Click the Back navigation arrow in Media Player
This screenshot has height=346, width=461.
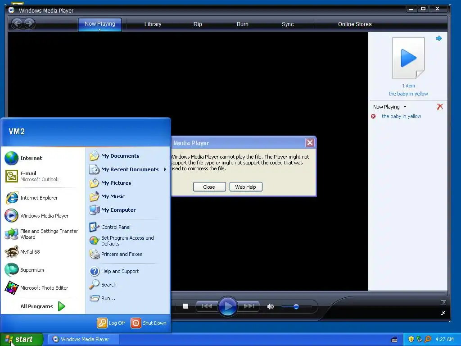pos(17,23)
